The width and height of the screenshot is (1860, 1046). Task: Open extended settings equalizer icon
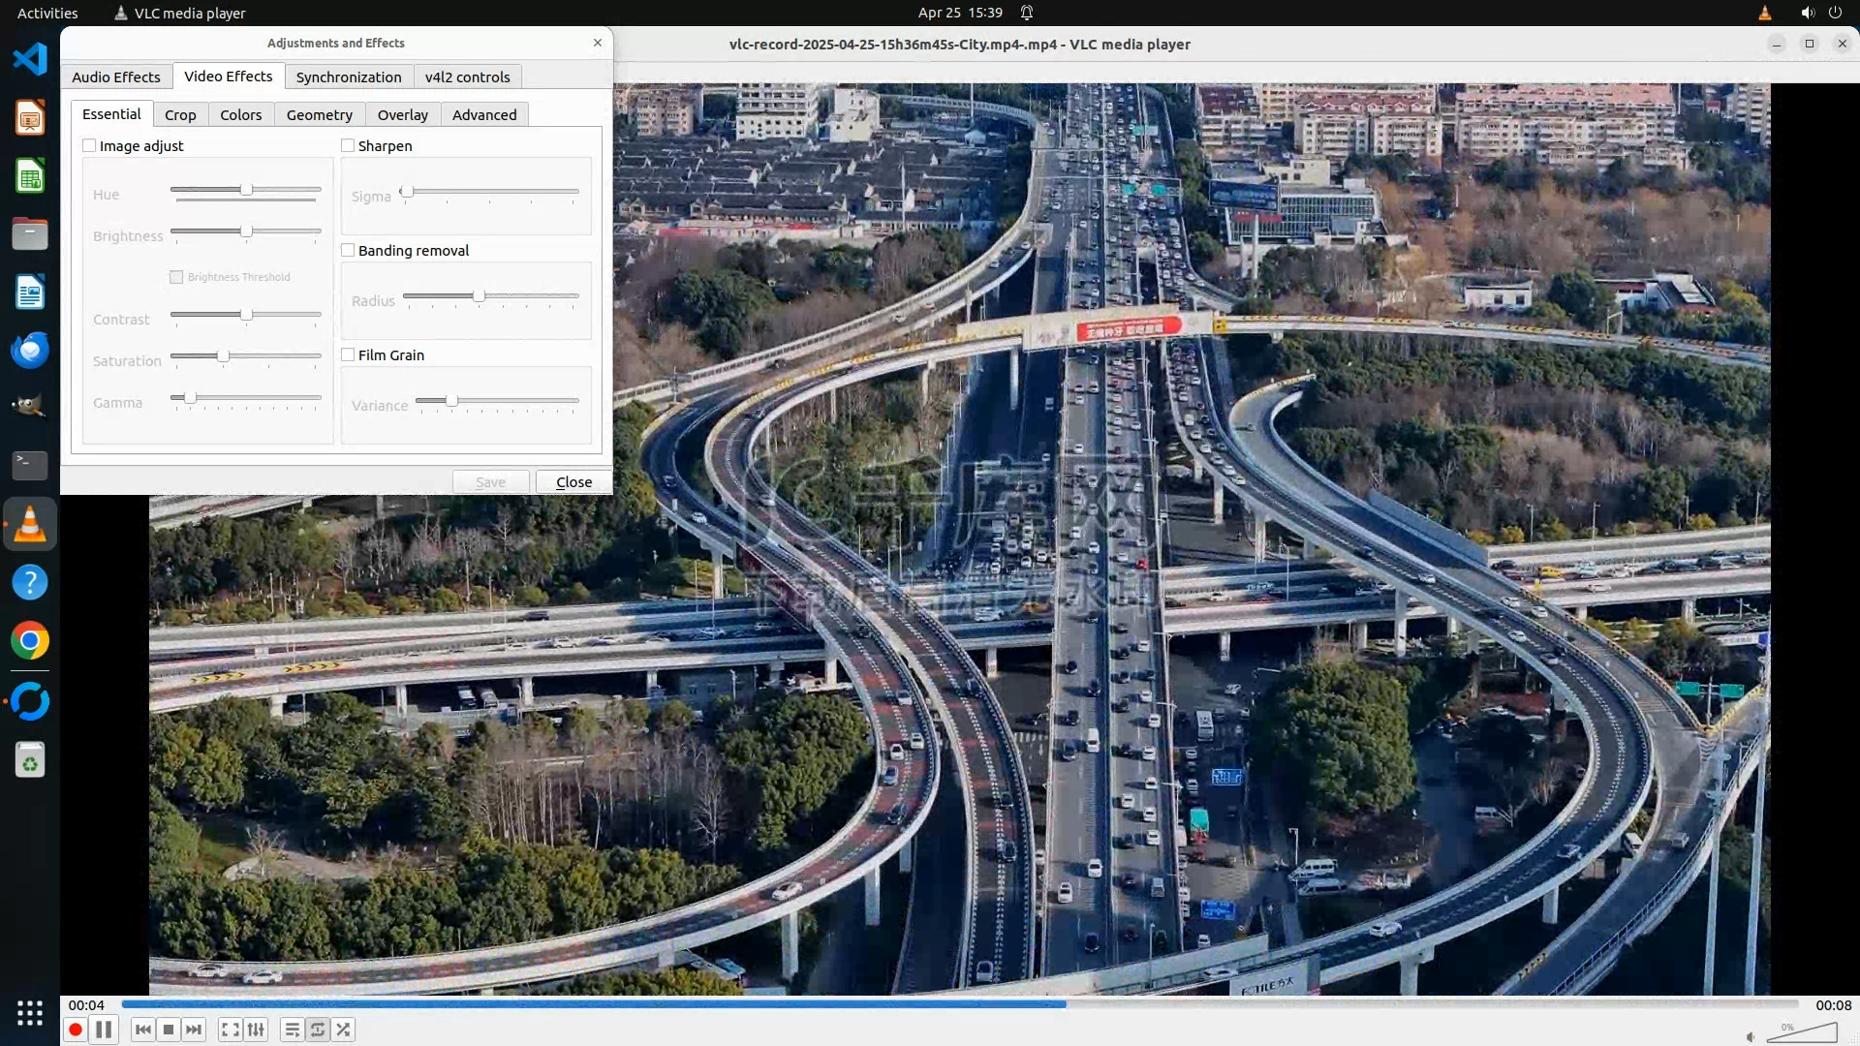pos(256,1030)
